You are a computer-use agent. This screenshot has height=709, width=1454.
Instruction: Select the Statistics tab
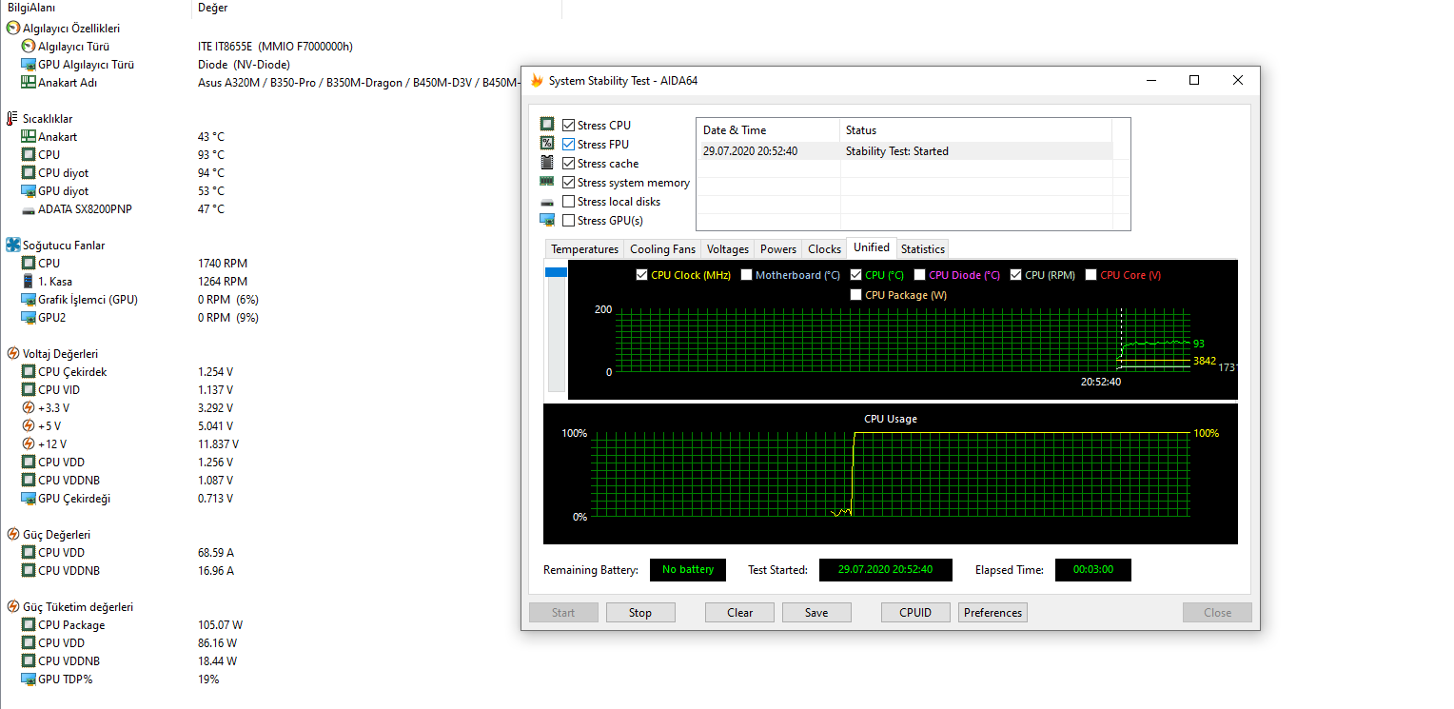point(922,249)
